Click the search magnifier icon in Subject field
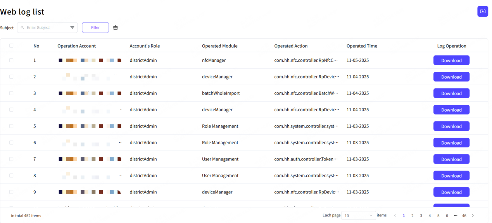Screen dimensions: 492x223 tap(22, 28)
